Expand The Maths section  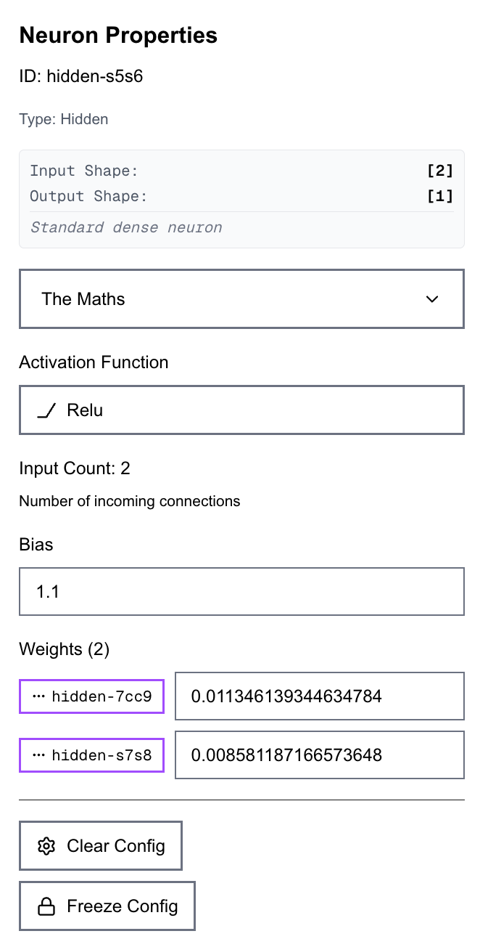tap(241, 299)
